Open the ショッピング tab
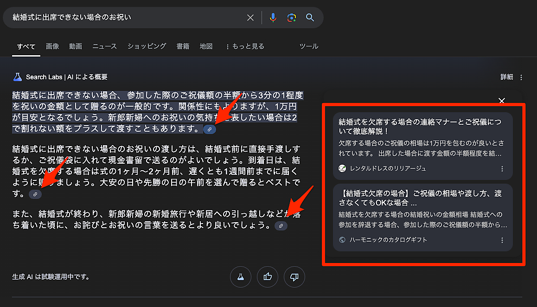This screenshot has height=307, width=537. [147, 46]
